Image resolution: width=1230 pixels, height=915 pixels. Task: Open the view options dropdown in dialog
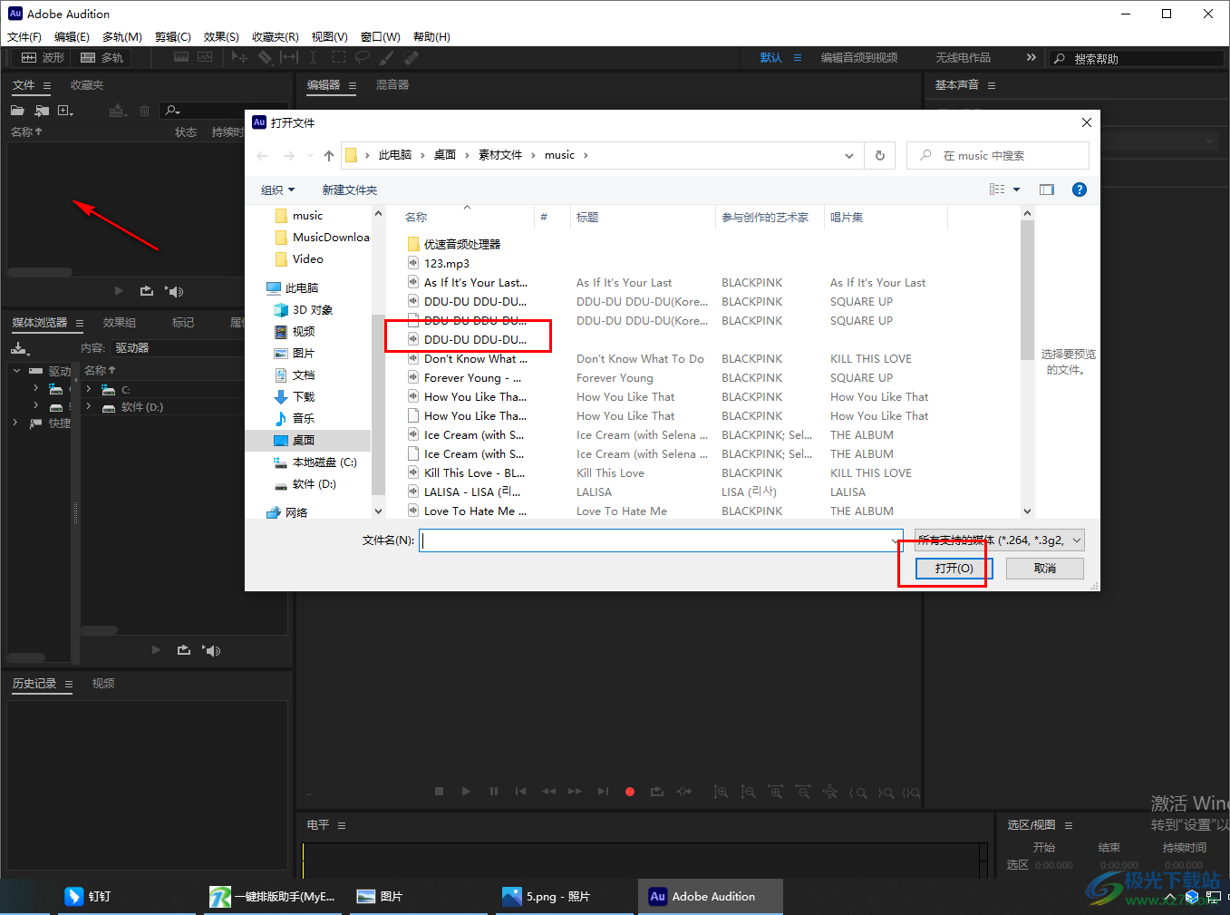click(x=1016, y=190)
